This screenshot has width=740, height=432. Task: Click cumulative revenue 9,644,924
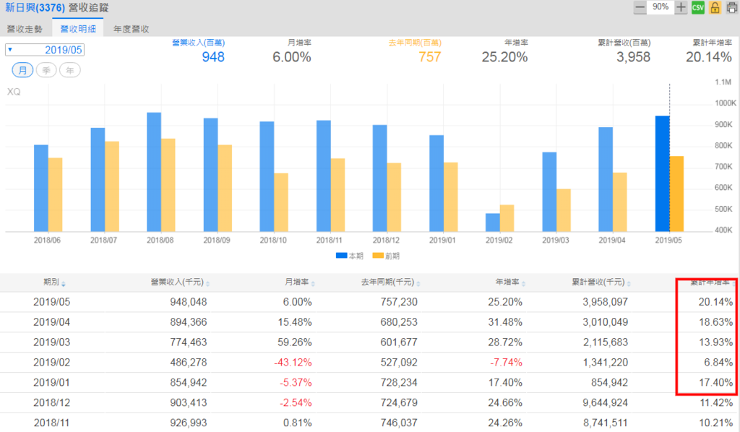point(605,403)
